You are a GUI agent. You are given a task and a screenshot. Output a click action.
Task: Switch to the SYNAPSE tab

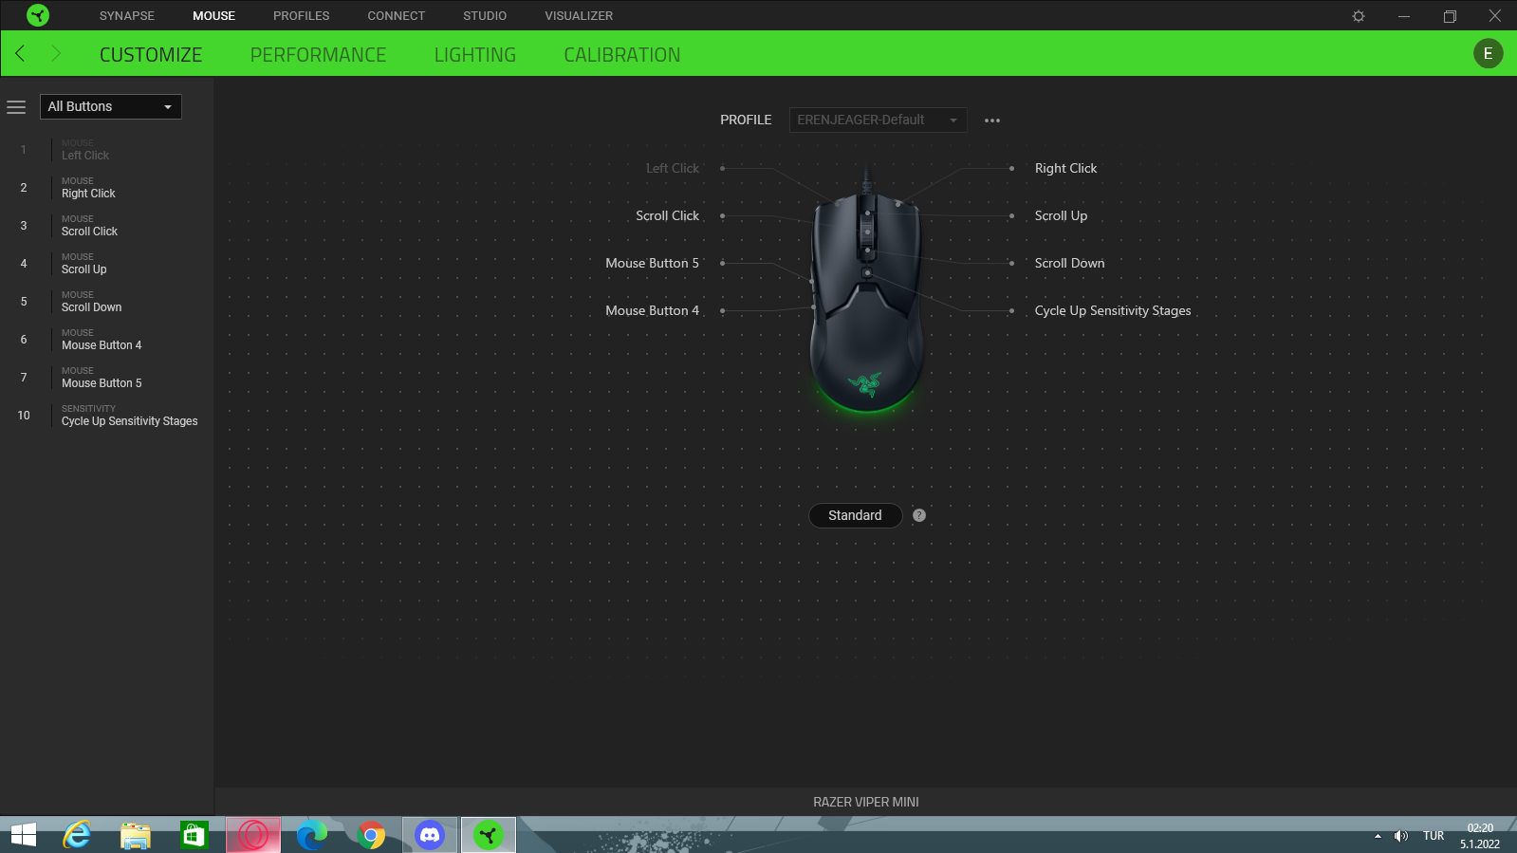(127, 16)
